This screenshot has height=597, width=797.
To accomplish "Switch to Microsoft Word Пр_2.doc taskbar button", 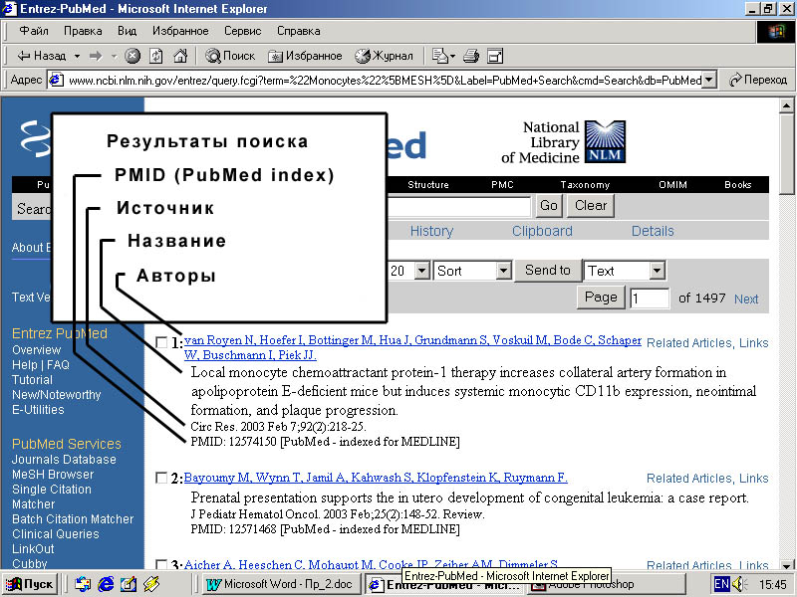I will (281, 584).
